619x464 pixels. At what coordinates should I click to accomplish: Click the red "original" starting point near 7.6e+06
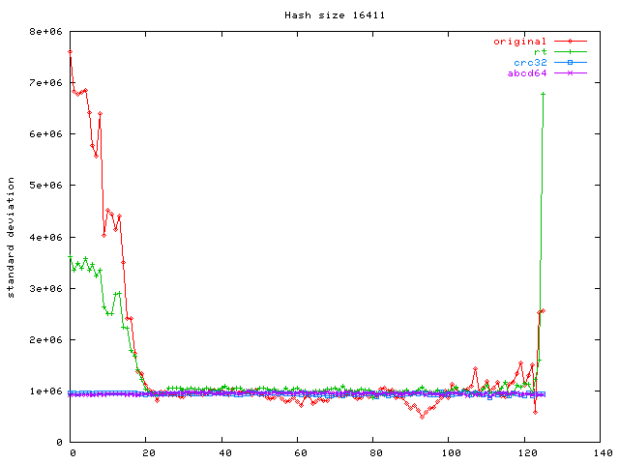pyautogui.click(x=71, y=51)
